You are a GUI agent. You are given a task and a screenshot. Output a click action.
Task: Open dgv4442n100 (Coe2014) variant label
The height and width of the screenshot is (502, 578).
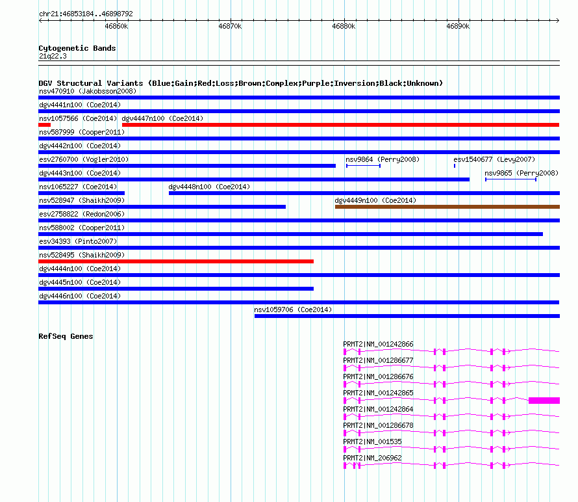click(80, 146)
